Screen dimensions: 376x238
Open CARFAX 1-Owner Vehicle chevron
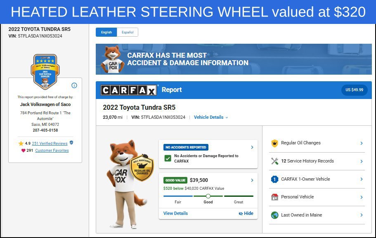pyautogui.click(x=362, y=179)
